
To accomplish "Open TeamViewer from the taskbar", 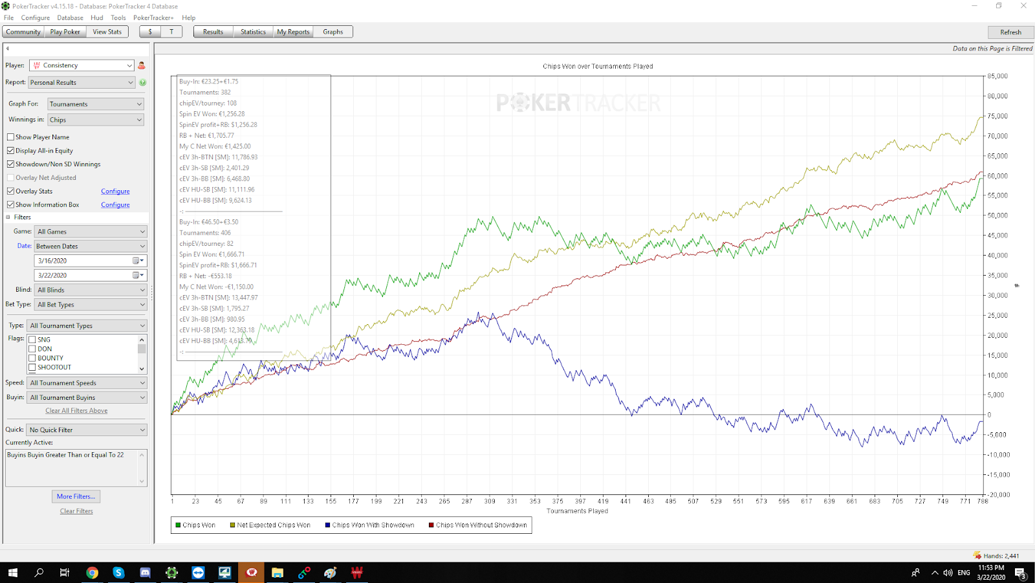I will click(198, 573).
